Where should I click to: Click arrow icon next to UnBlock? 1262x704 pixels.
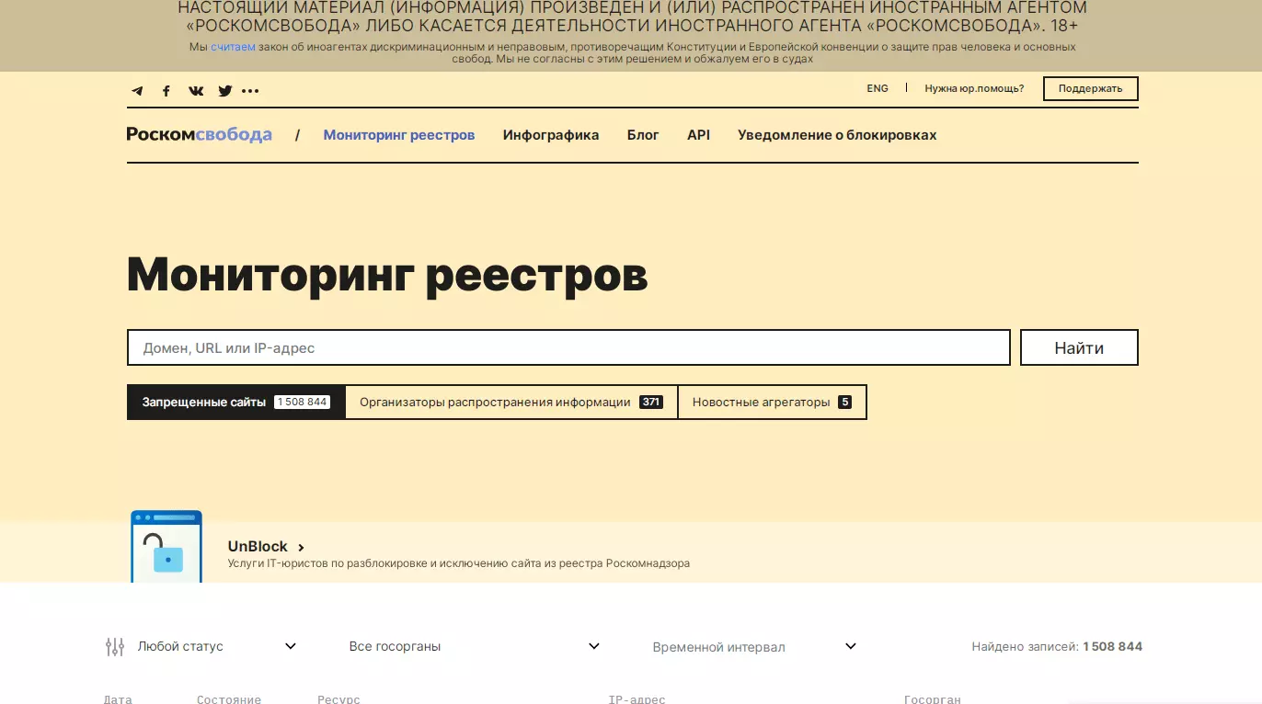pos(301,548)
